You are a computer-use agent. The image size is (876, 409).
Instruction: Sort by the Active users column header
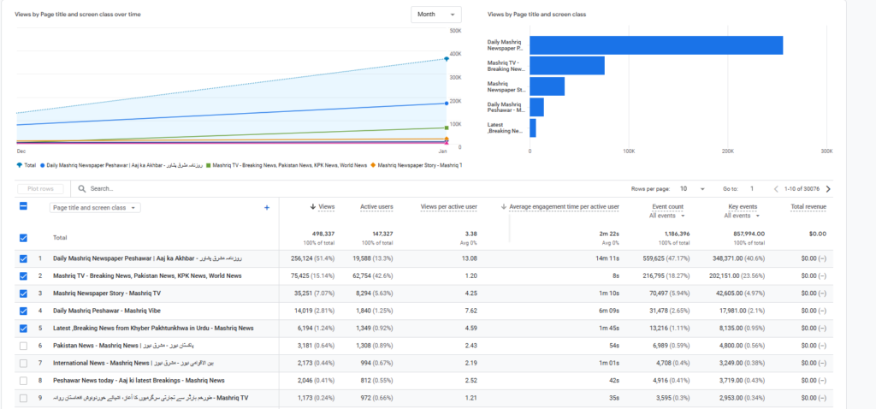(x=376, y=207)
